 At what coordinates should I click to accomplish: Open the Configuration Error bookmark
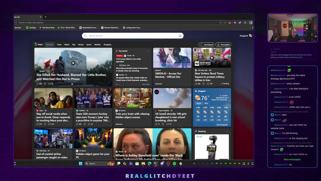click(x=132, y=28)
